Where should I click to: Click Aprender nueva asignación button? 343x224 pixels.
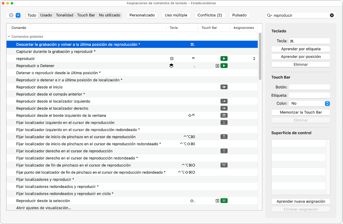tap(301, 201)
